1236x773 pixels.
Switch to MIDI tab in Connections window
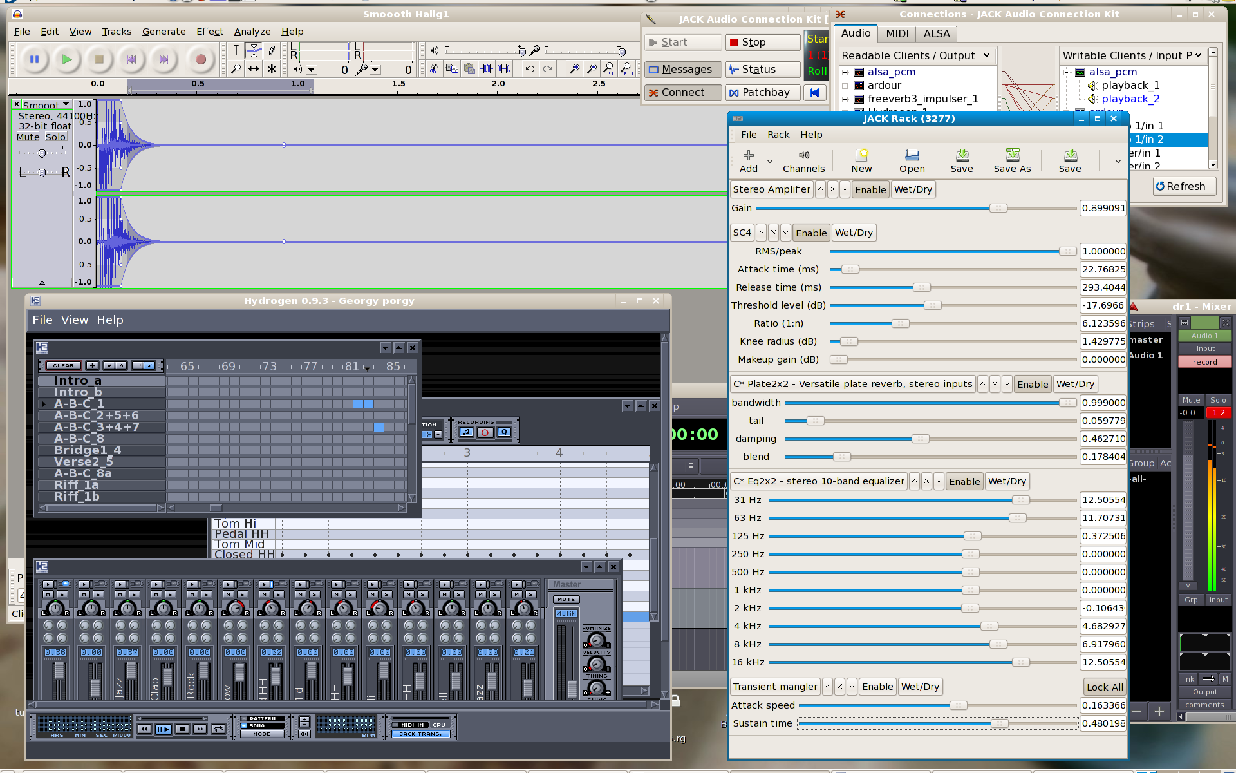(x=897, y=33)
